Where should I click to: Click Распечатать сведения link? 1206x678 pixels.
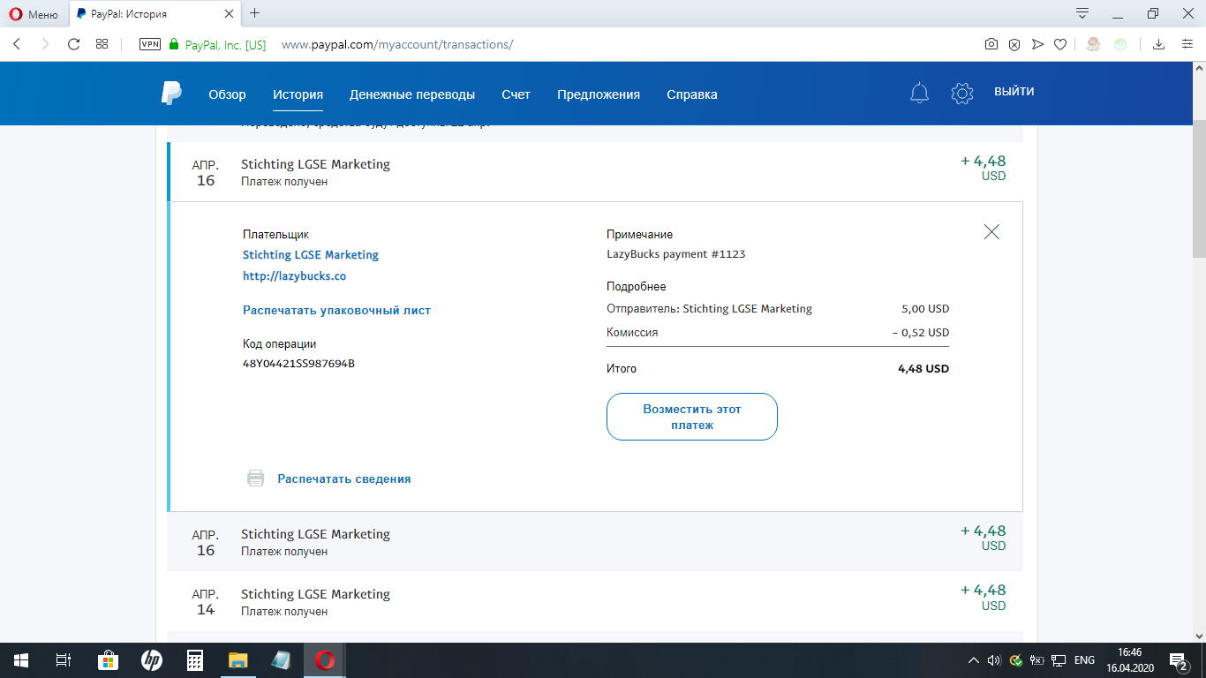[x=344, y=478]
